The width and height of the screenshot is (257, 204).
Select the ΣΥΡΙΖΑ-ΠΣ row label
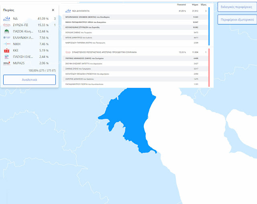(x=20, y=25)
